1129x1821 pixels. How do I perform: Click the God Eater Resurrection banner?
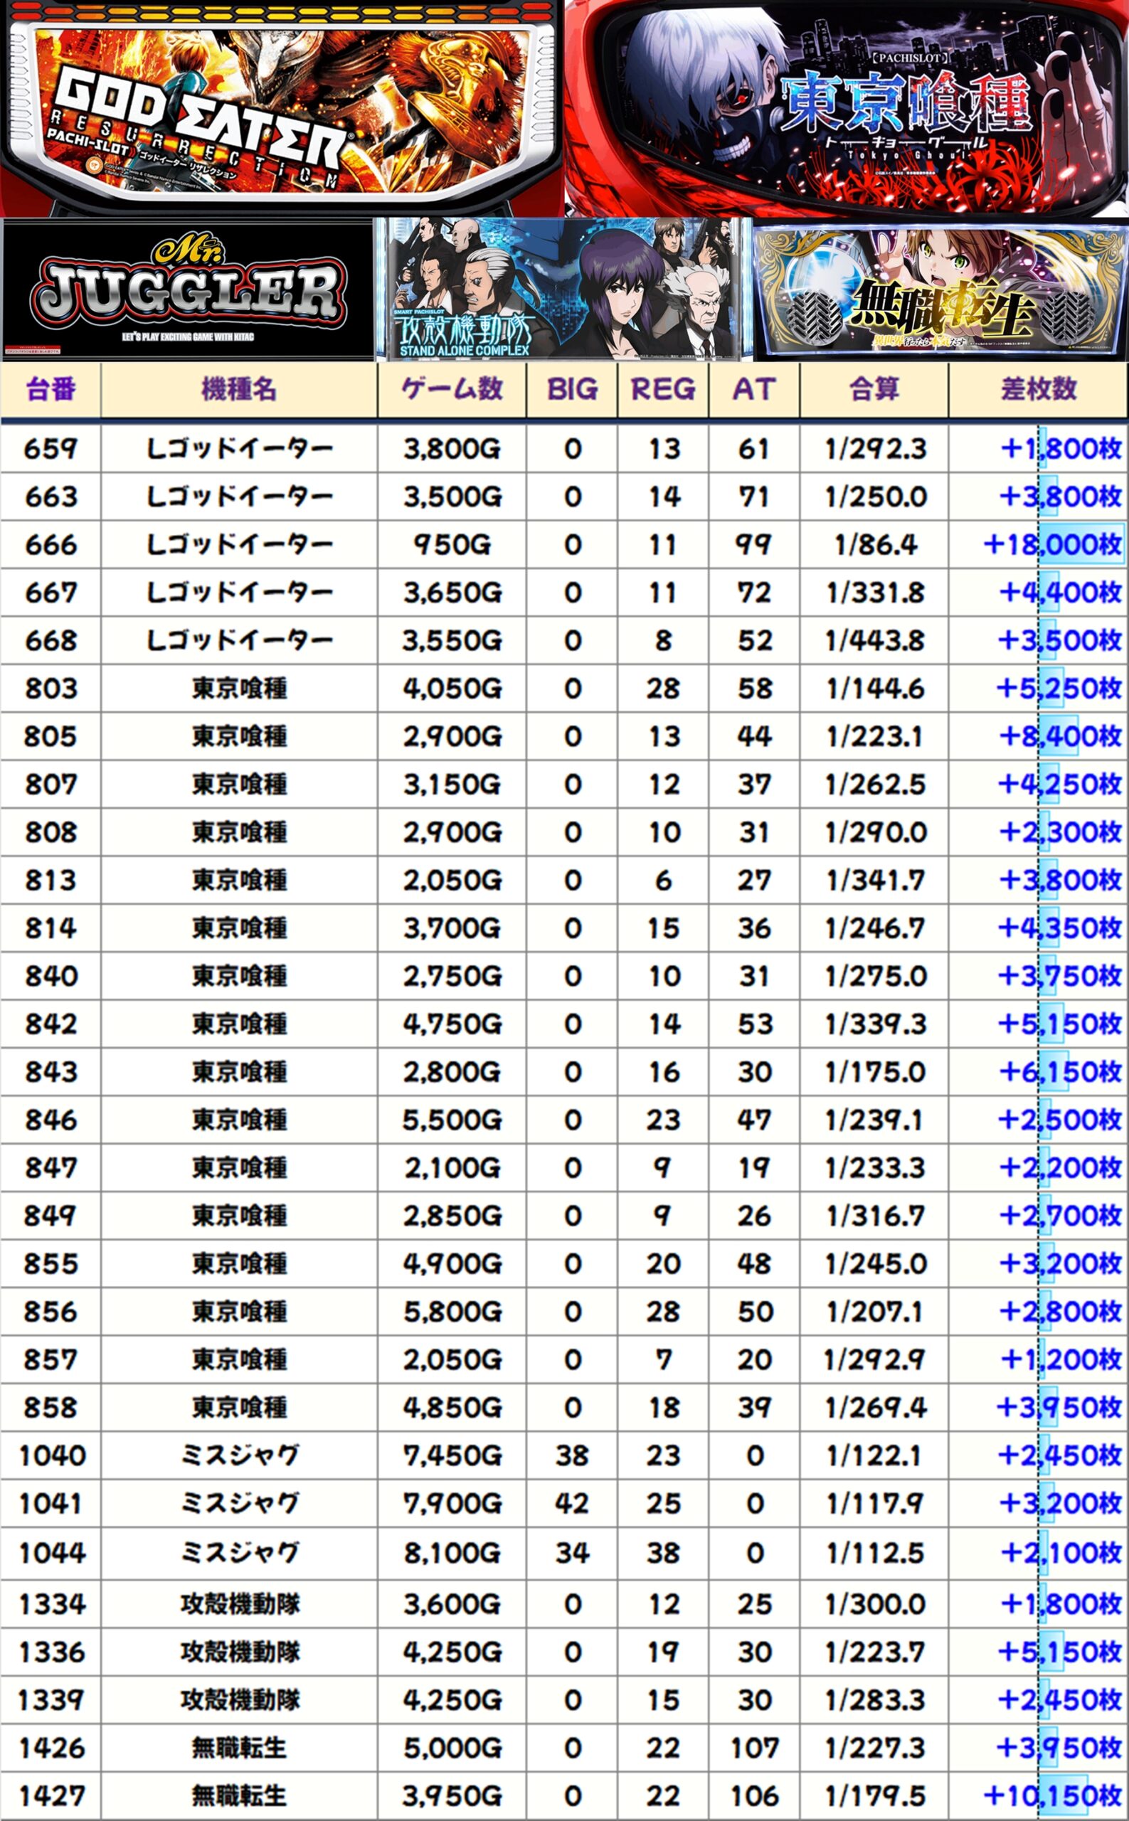(x=282, y=108)
